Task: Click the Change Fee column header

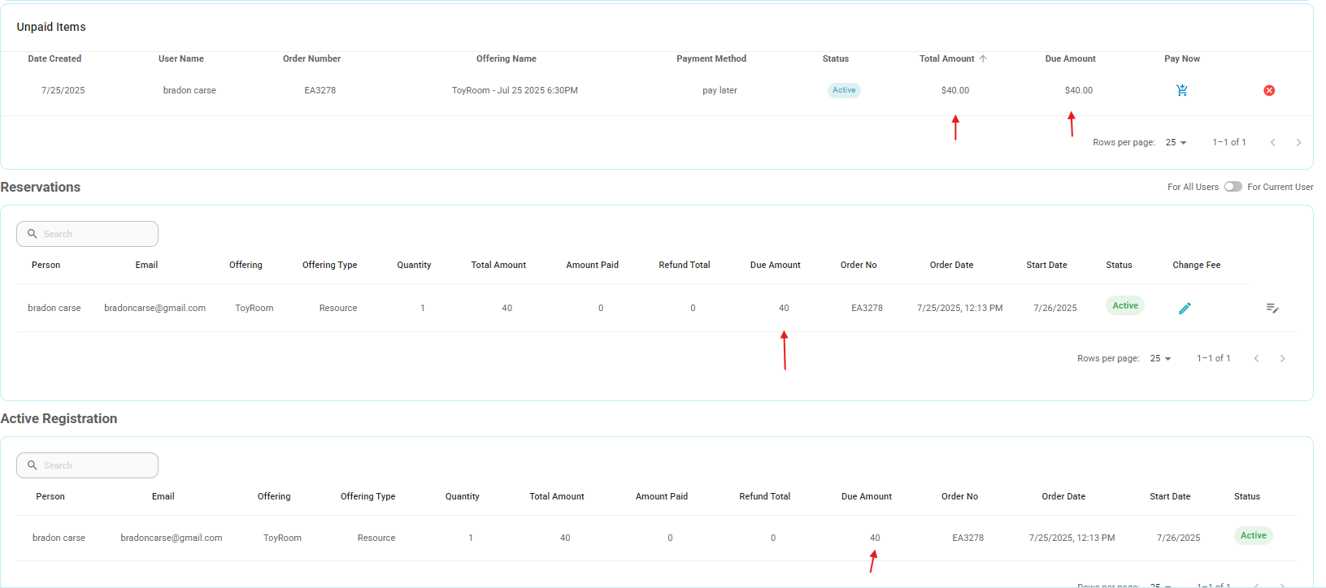Action: (1197, 265)
